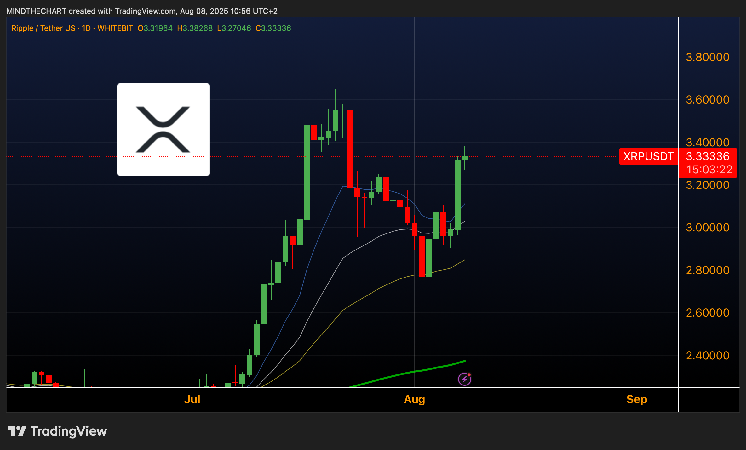The image size is (746, 450).
Task: Click the WHITEBIT exchange label
Action: 115,28
